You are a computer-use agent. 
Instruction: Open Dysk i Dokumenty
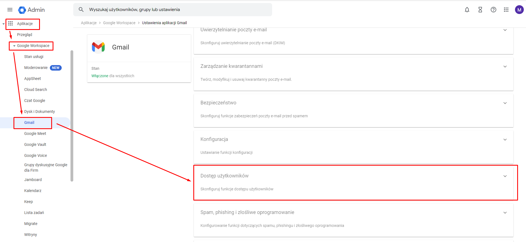point(39,112)
